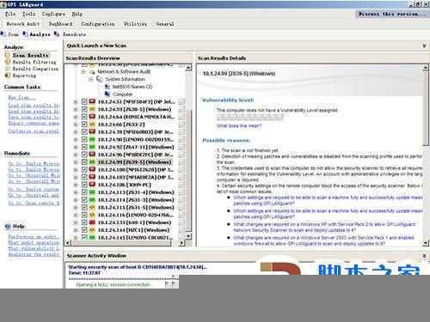
Task: Click the red printer icon for 10.1.24.70
Action: (x=92, y=132)
